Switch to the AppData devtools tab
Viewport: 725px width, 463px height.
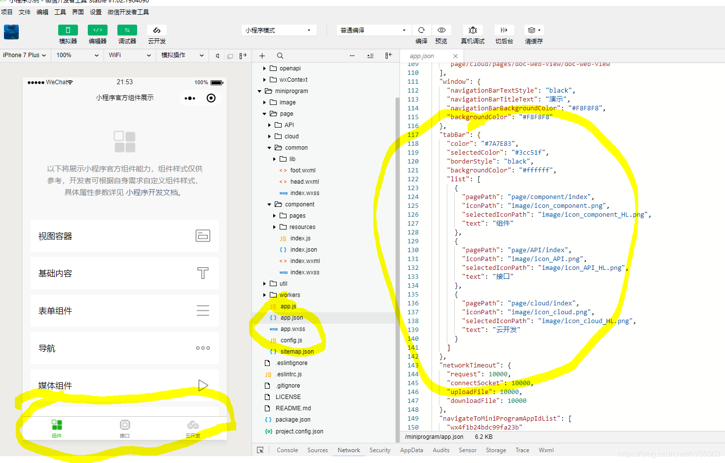point(411,450)
